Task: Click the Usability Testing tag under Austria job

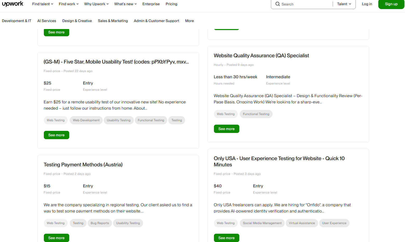Action: click(128, 223)
